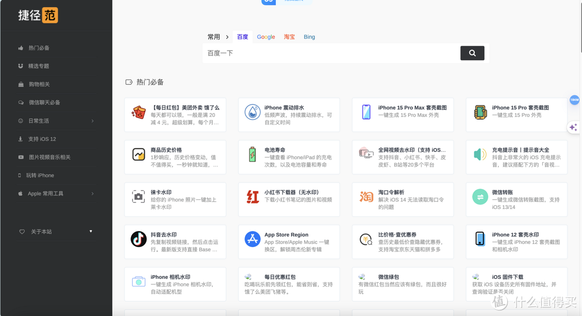Screen dimensions: 582x316
Task: Open the 淘口令解析 card title
Action: click(x=391, y=192)
